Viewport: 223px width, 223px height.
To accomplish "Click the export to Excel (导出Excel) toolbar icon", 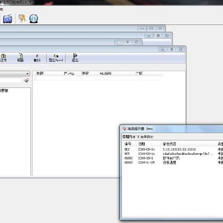I will pyautogui.click(x=56, y=58).
